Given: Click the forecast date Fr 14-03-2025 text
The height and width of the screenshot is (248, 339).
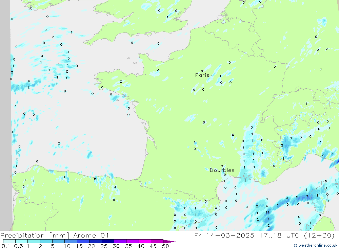Looking at the screenshot, I should [224, 235].
